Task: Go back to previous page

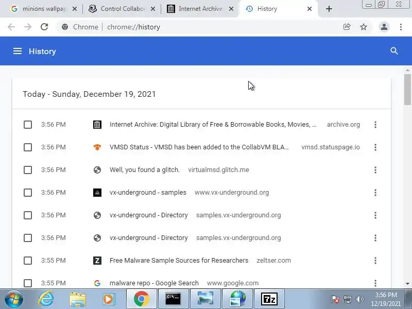Action: click(x=11, y=27)
